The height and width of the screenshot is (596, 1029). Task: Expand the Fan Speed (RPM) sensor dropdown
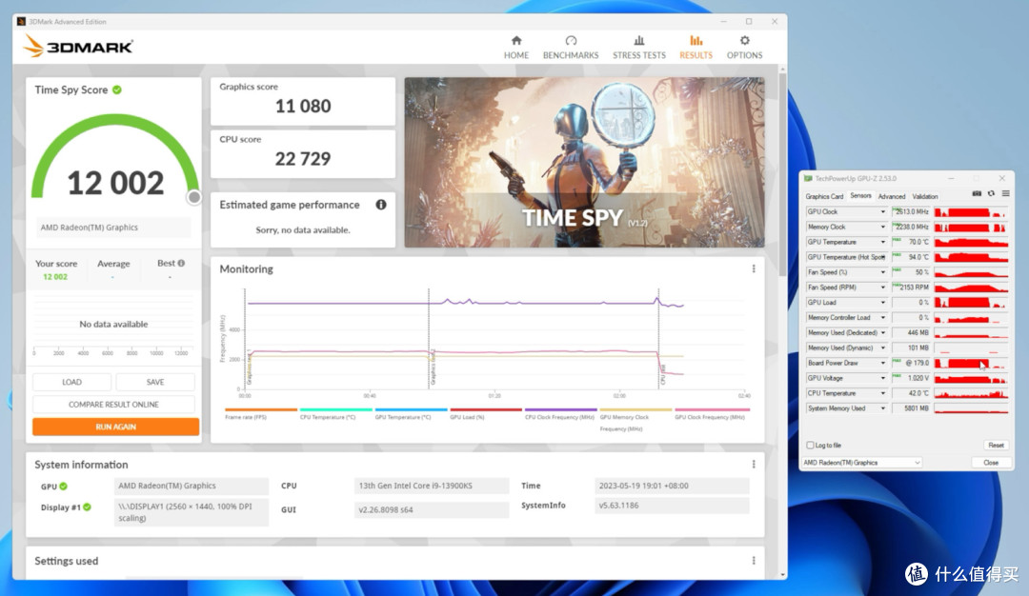(882, 288)
